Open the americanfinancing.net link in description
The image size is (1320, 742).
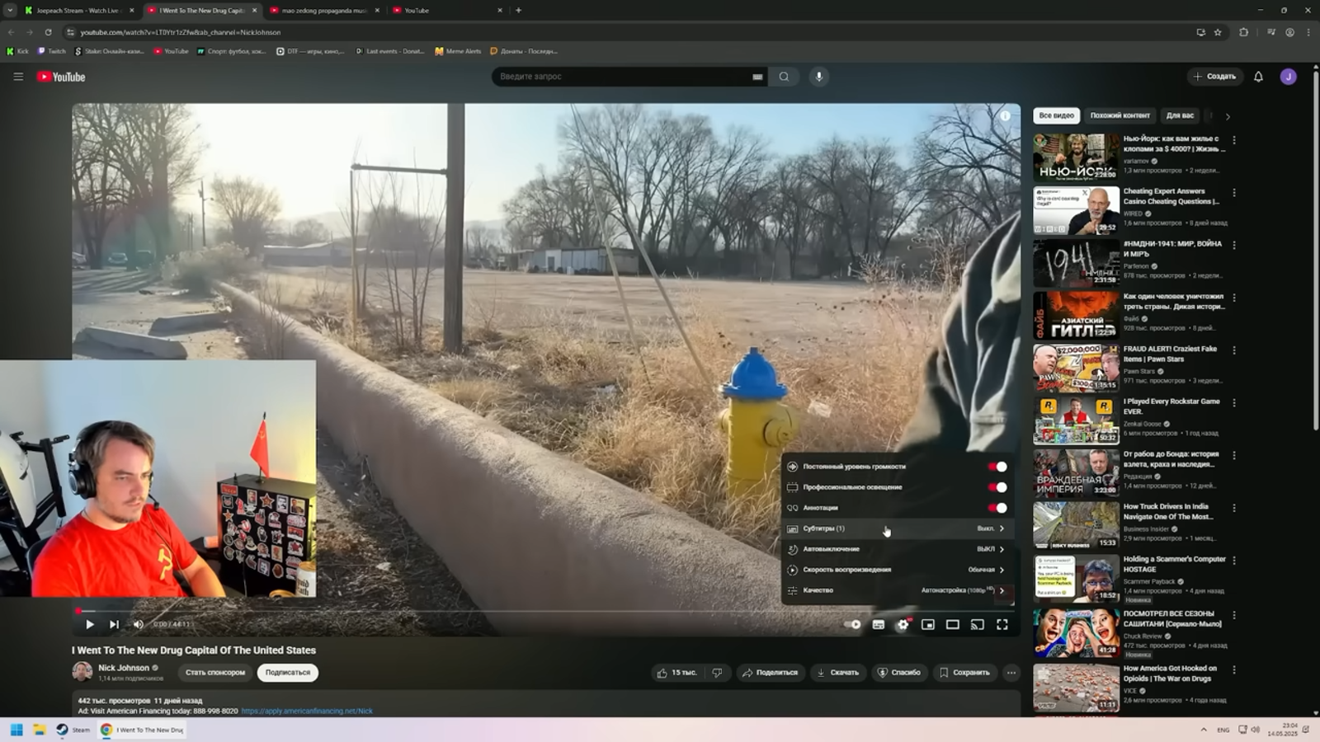click(307, 711)
